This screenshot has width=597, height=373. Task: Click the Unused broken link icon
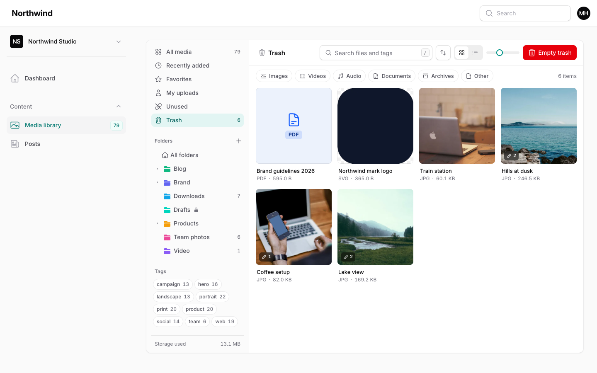[158, 107]
